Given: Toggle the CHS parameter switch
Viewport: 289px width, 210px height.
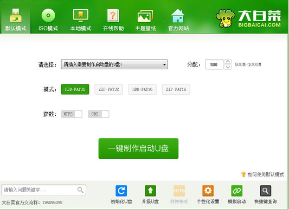Looking at the screenshot, I should [x=99, y=114].
